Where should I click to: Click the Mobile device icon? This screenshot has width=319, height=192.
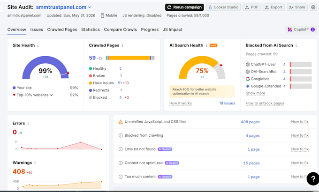[103, 15]
